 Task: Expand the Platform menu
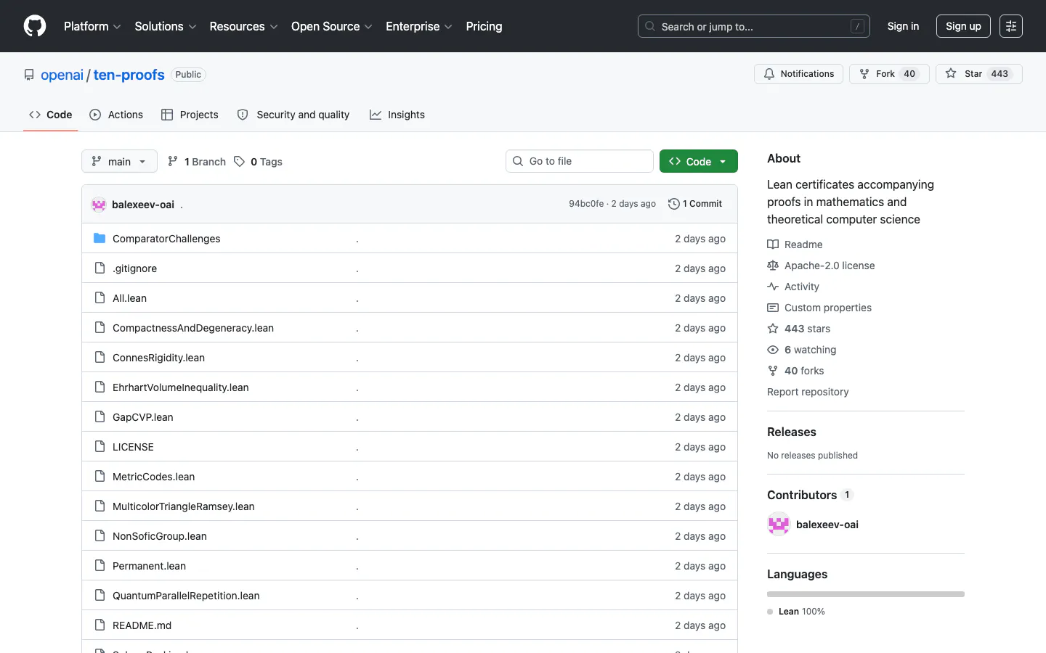point(92,26)
